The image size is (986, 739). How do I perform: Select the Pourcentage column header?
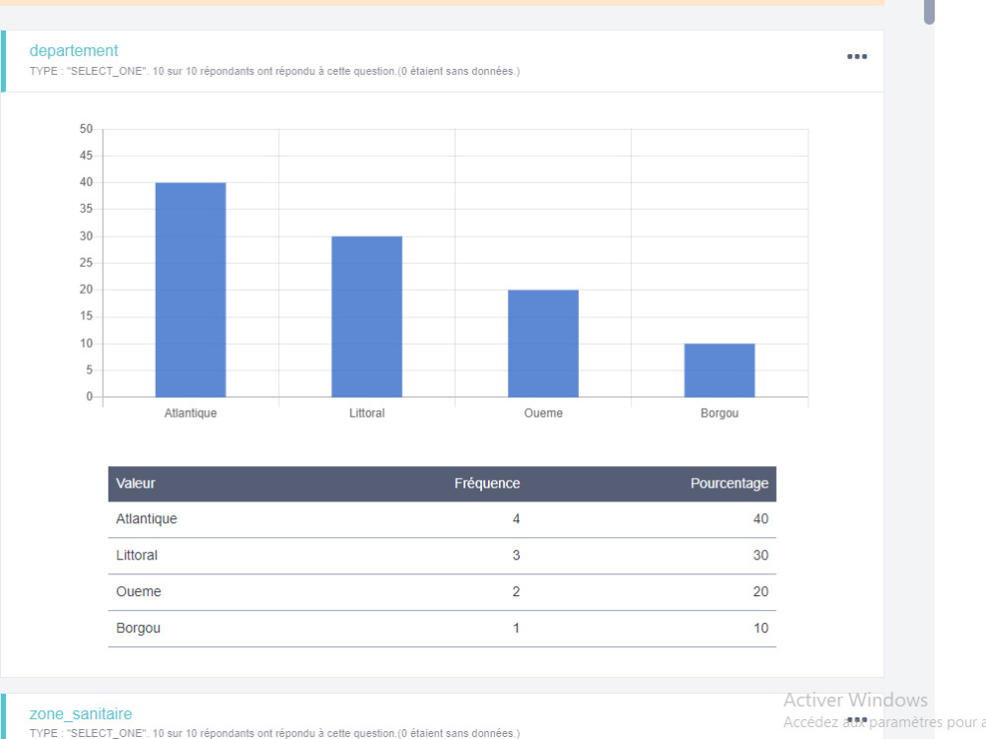coord(730,483)
